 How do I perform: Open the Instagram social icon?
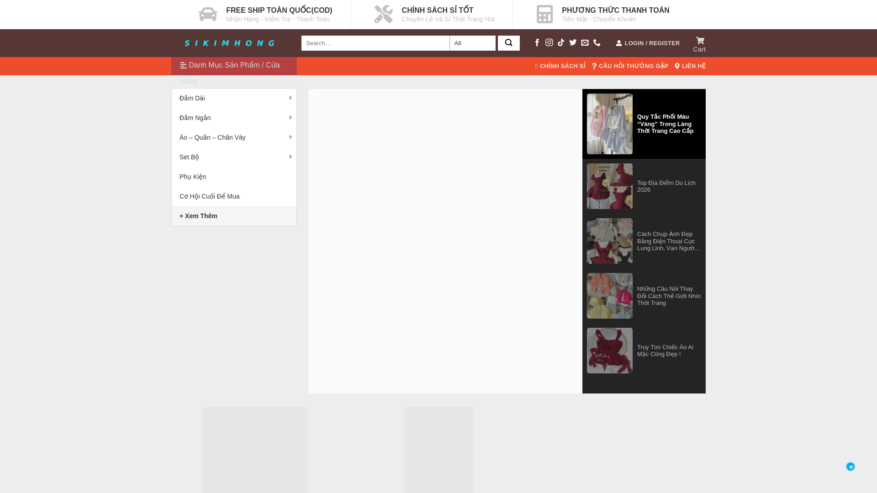tap(549, 42)
